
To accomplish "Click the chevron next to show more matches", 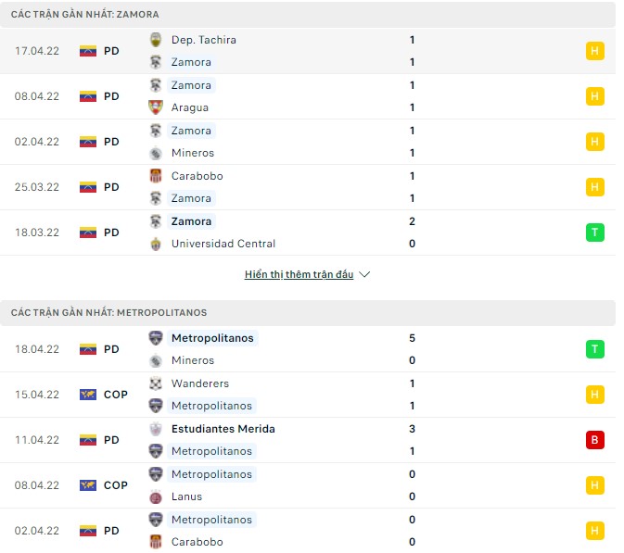I will [364, 275].
